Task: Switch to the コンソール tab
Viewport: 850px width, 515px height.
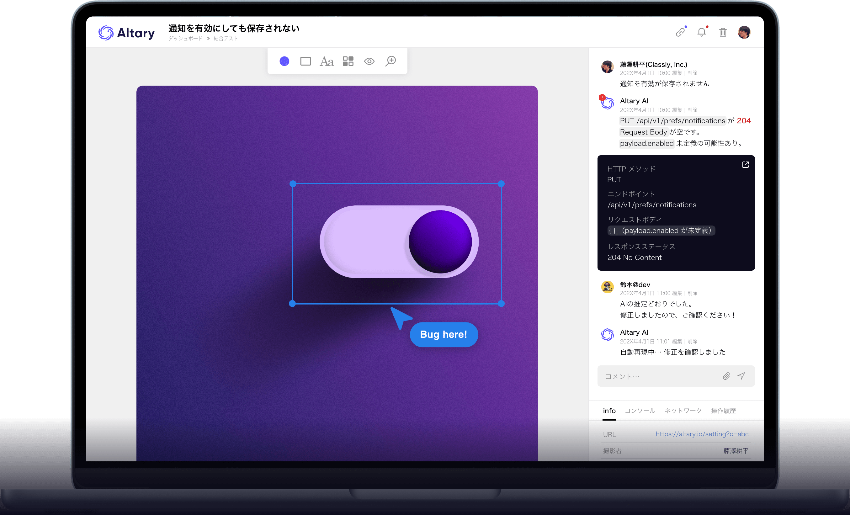Action: (640, 411)
